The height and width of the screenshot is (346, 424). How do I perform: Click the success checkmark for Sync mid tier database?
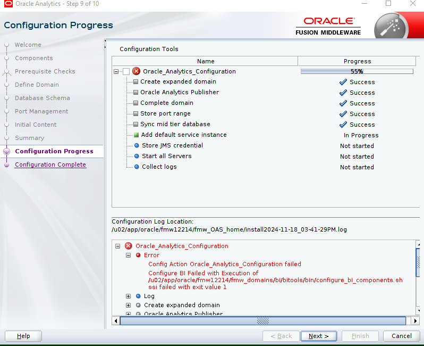coord(343,125)
